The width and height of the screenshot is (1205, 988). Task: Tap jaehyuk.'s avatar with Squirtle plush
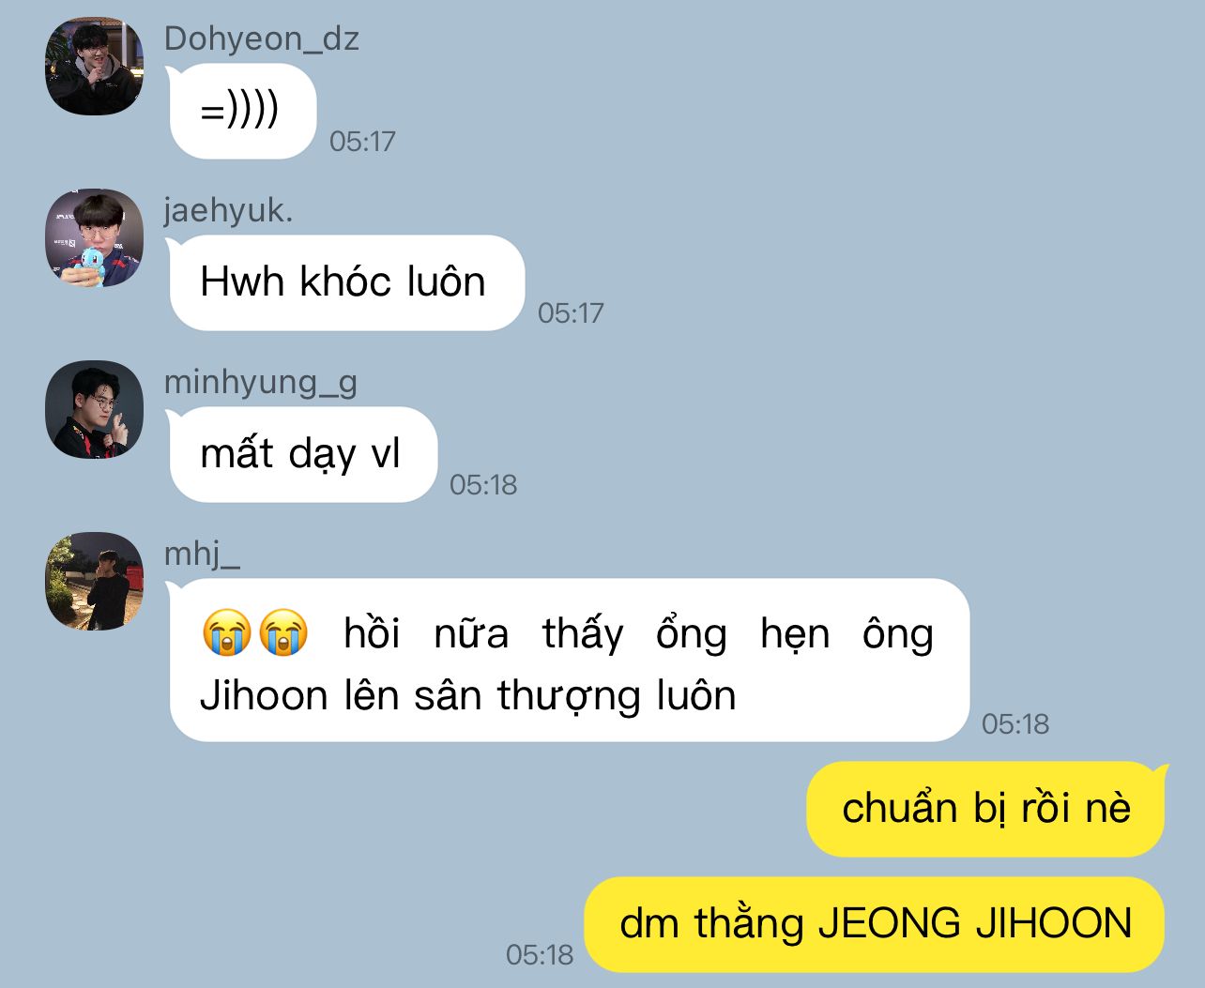click(94, 238)
